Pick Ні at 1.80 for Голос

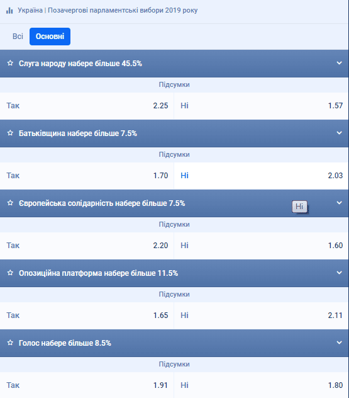coord(262,385)
